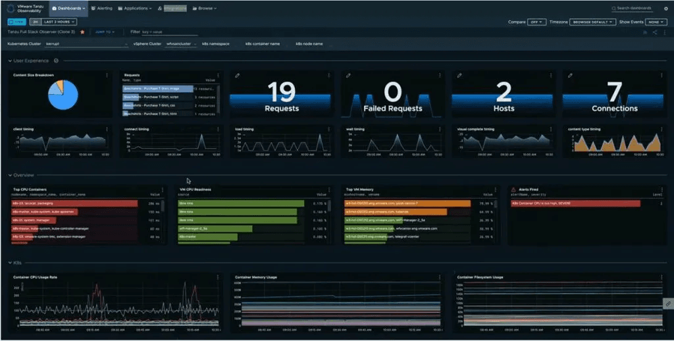
Task: Click the pencil edit icon on Requests chart
Action: click(237, 75)
